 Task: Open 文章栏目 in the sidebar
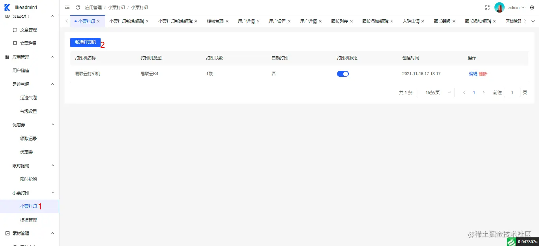28,43
